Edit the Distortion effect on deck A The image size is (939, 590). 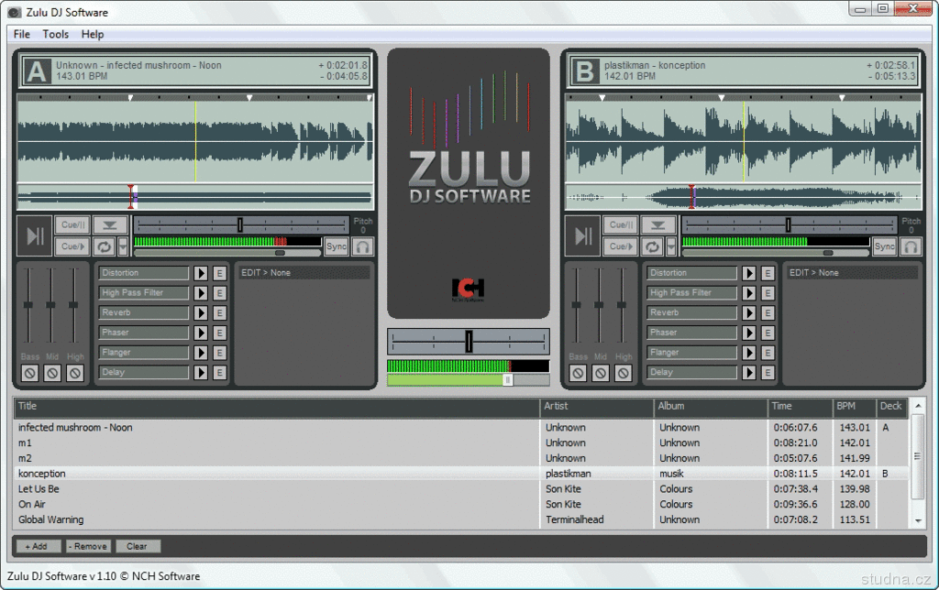click(x=220, y=273)
